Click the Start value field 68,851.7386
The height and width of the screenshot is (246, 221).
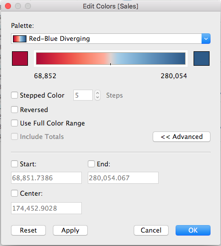pos(46,178)
